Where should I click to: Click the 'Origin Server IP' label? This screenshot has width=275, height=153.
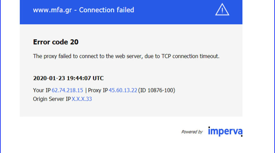(x=52, y=99)
